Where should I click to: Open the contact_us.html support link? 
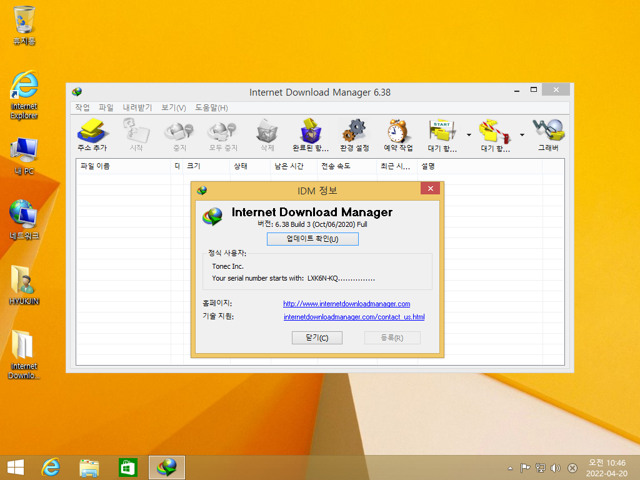(354, 317)
